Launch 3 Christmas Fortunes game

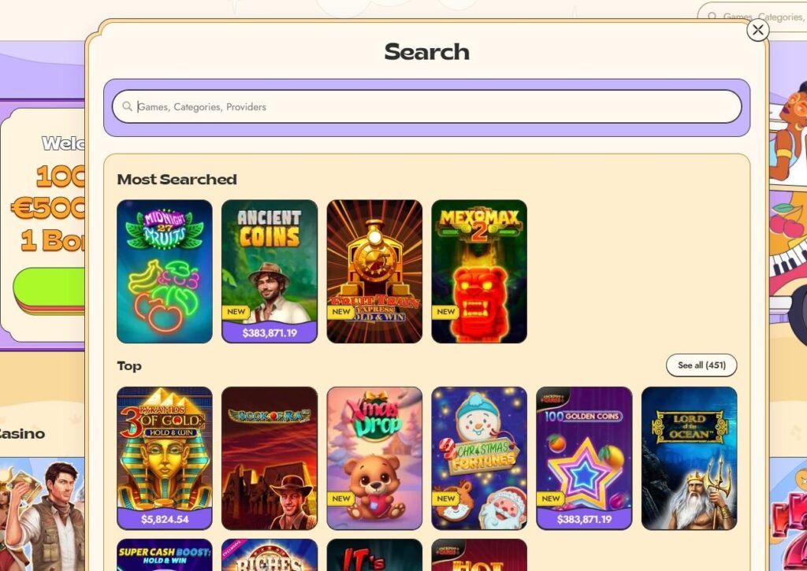[479, 458]
